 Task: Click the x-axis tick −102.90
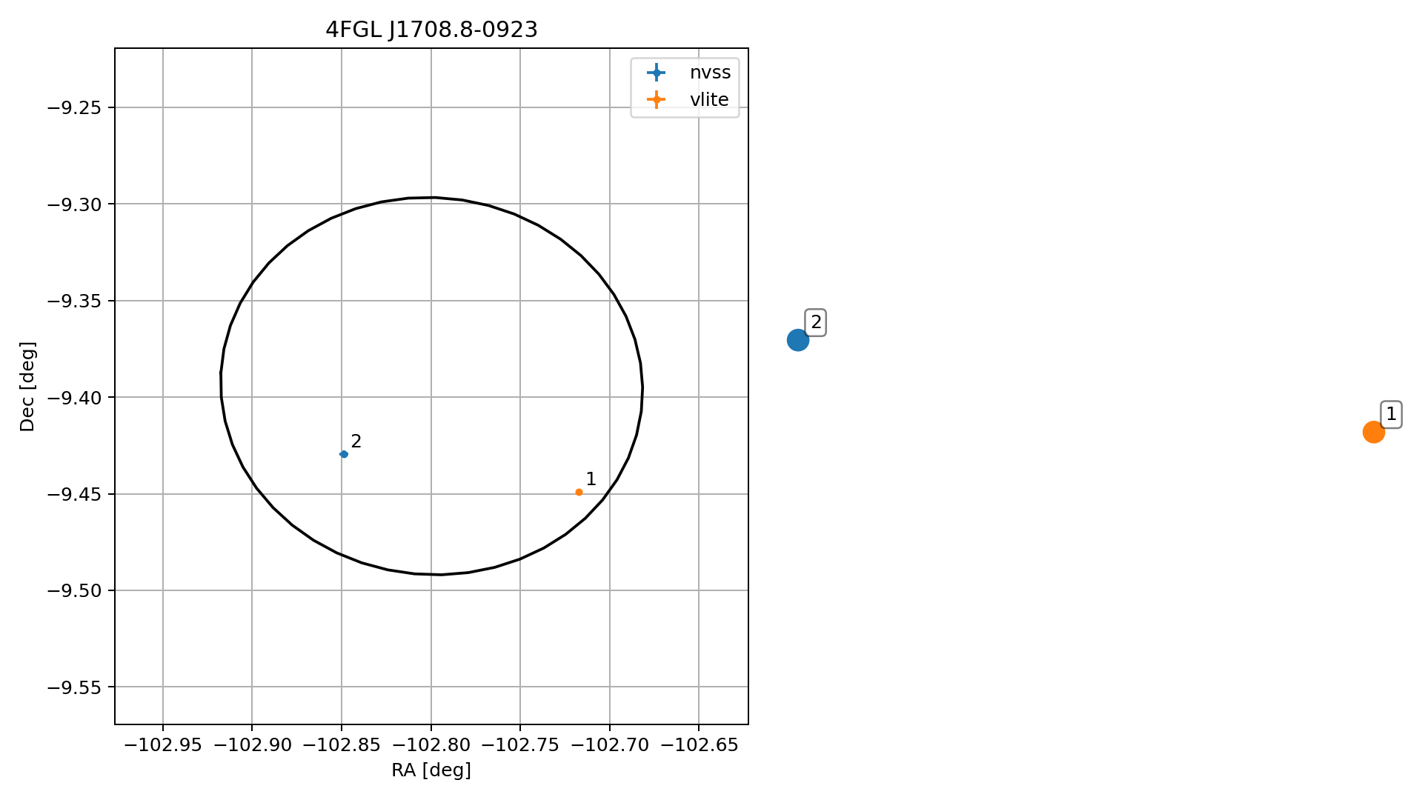tap(252, 745)
